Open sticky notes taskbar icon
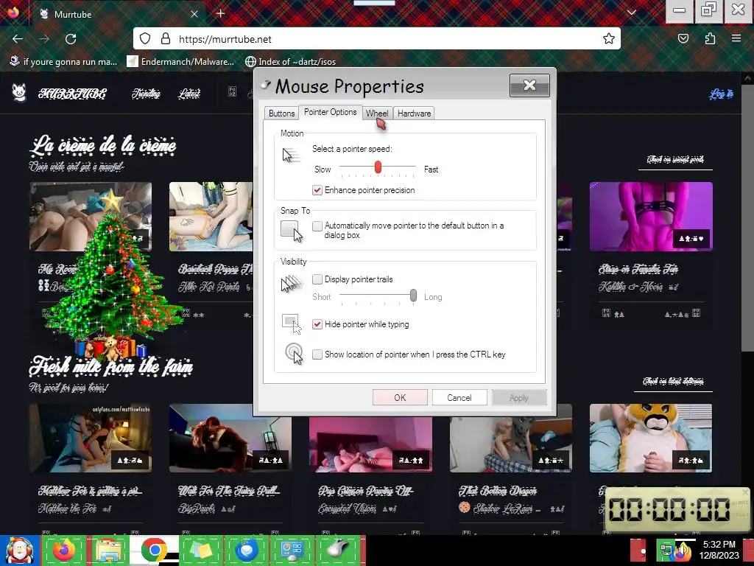Screen dimensions: 754x566 point(201,551)
